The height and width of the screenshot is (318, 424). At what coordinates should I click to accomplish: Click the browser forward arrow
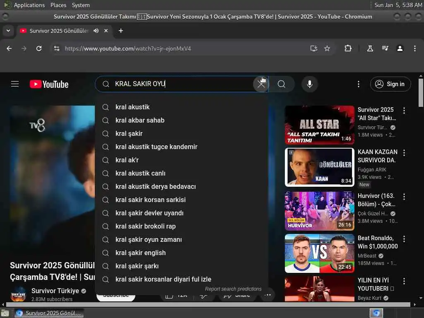click(24, 48)
